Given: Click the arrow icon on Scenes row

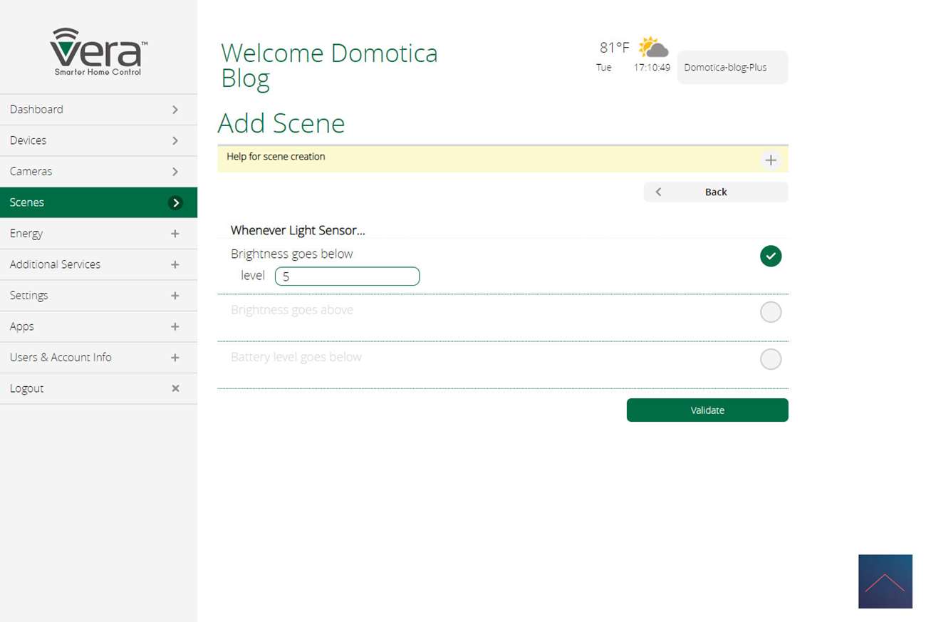Looking at the screenshot, I should click(175, 203).
